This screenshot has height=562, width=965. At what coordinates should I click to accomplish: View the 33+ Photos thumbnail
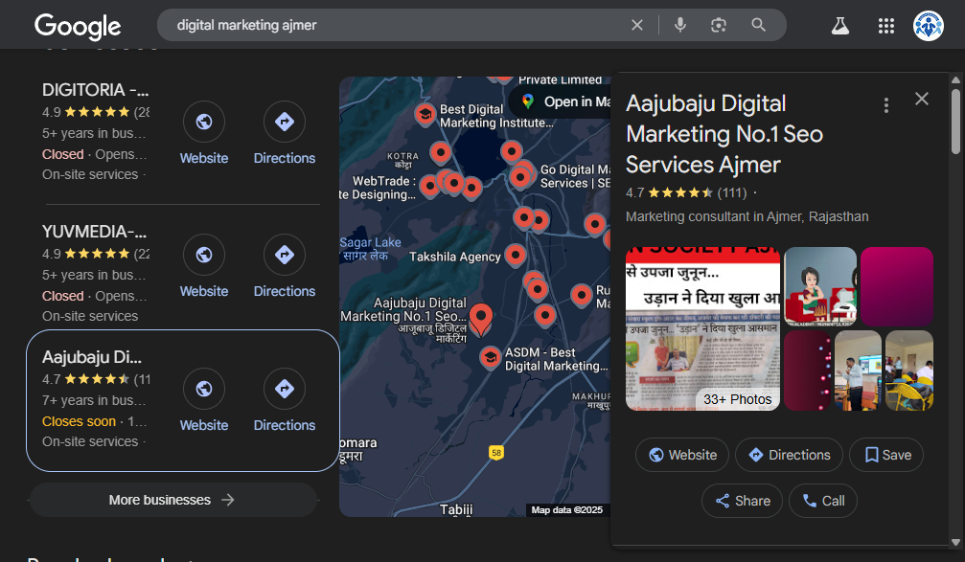click(702, 329)
